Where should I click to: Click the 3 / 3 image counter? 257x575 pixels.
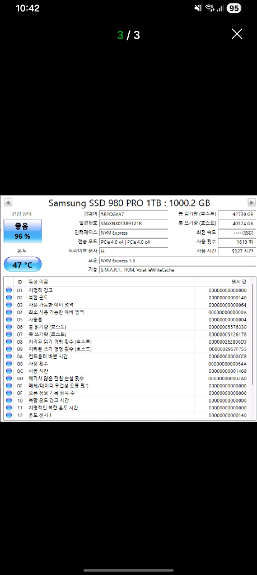(128, 35)
